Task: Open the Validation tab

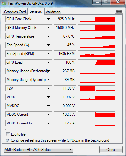Action: [x=53, y=12]
